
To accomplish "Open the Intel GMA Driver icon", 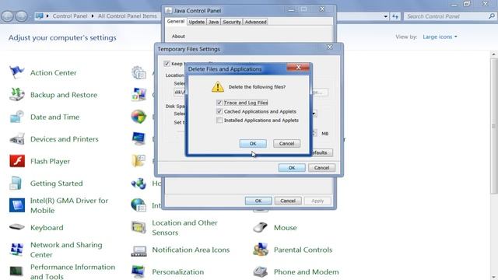I will [x=17, y=205].
